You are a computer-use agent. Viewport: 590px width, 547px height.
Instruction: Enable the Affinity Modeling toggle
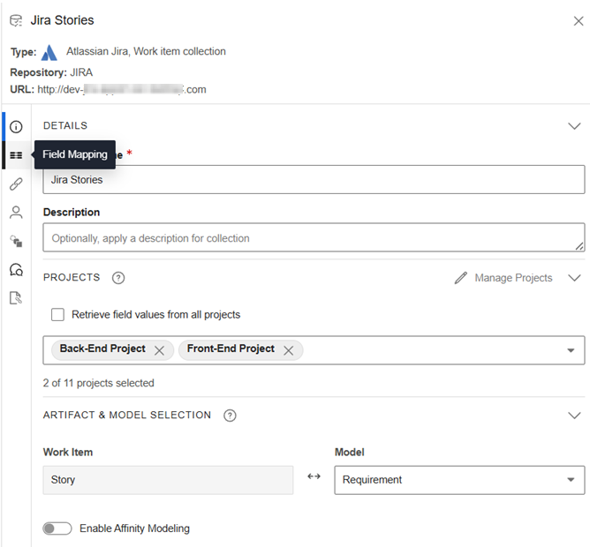[x=57, y=528]
